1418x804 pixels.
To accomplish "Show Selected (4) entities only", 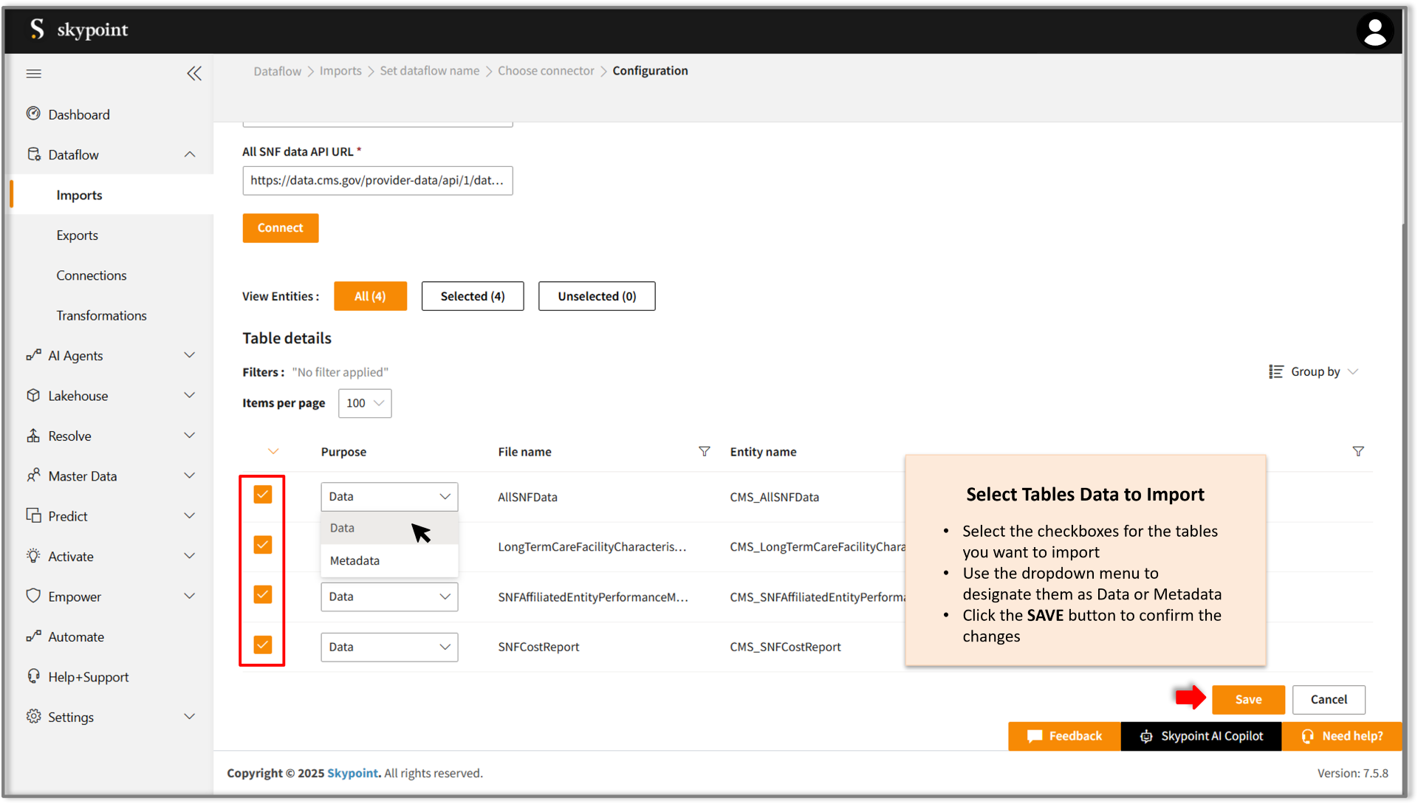I will [472, 295].
